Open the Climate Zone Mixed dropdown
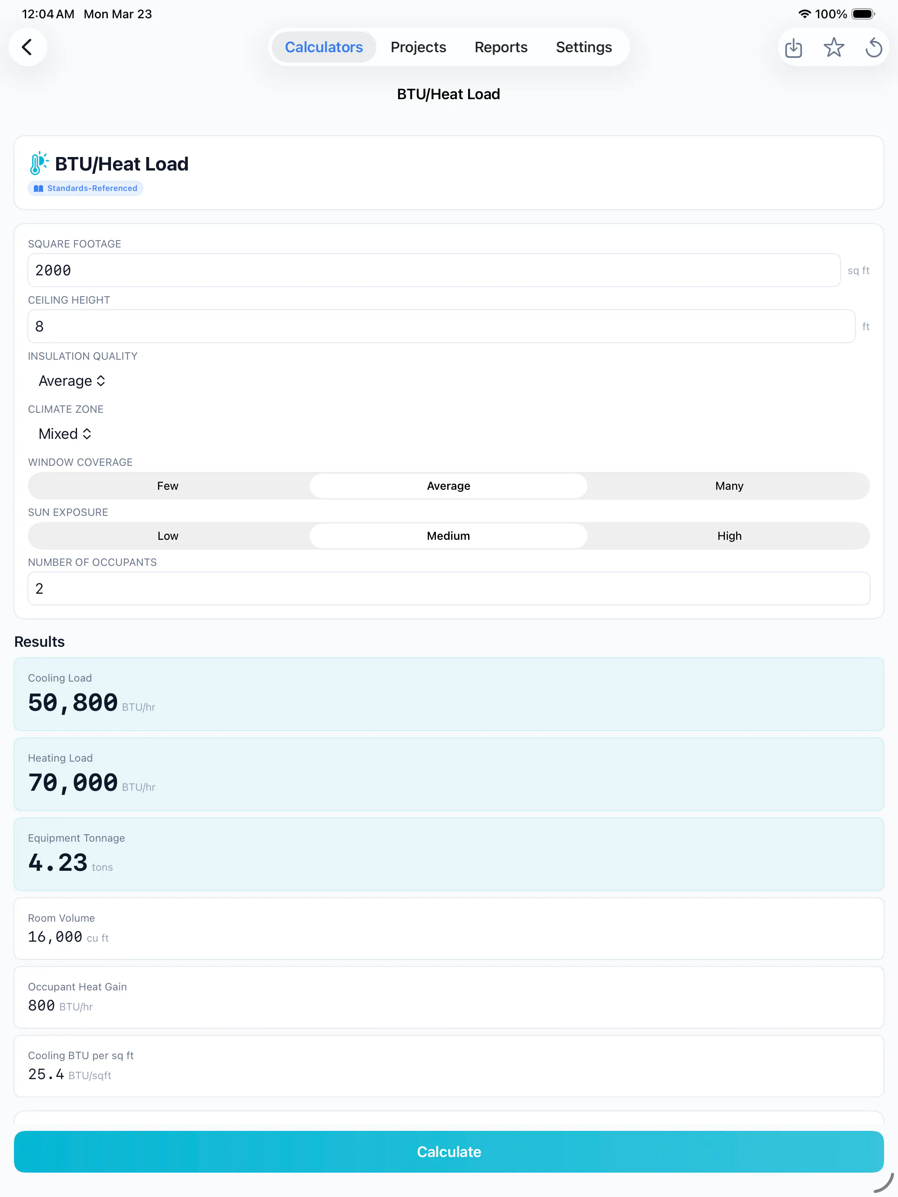 coord(65,434)
